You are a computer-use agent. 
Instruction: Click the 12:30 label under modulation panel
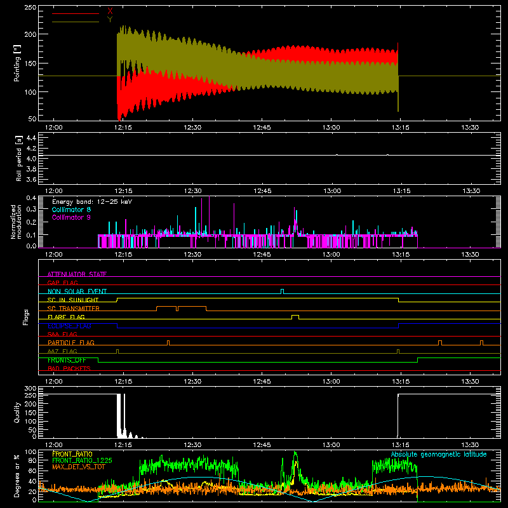tap(192, 255)
